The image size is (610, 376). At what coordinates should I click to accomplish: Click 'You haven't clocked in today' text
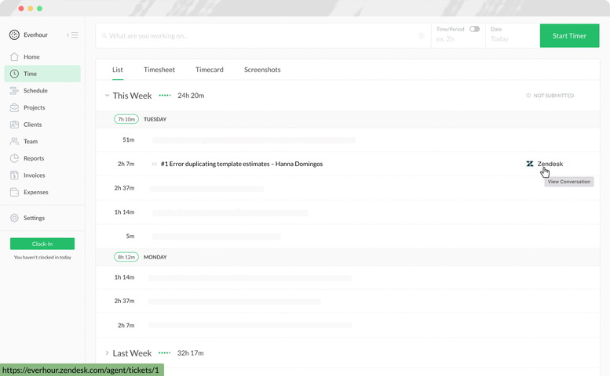click(x=42, y=257)
